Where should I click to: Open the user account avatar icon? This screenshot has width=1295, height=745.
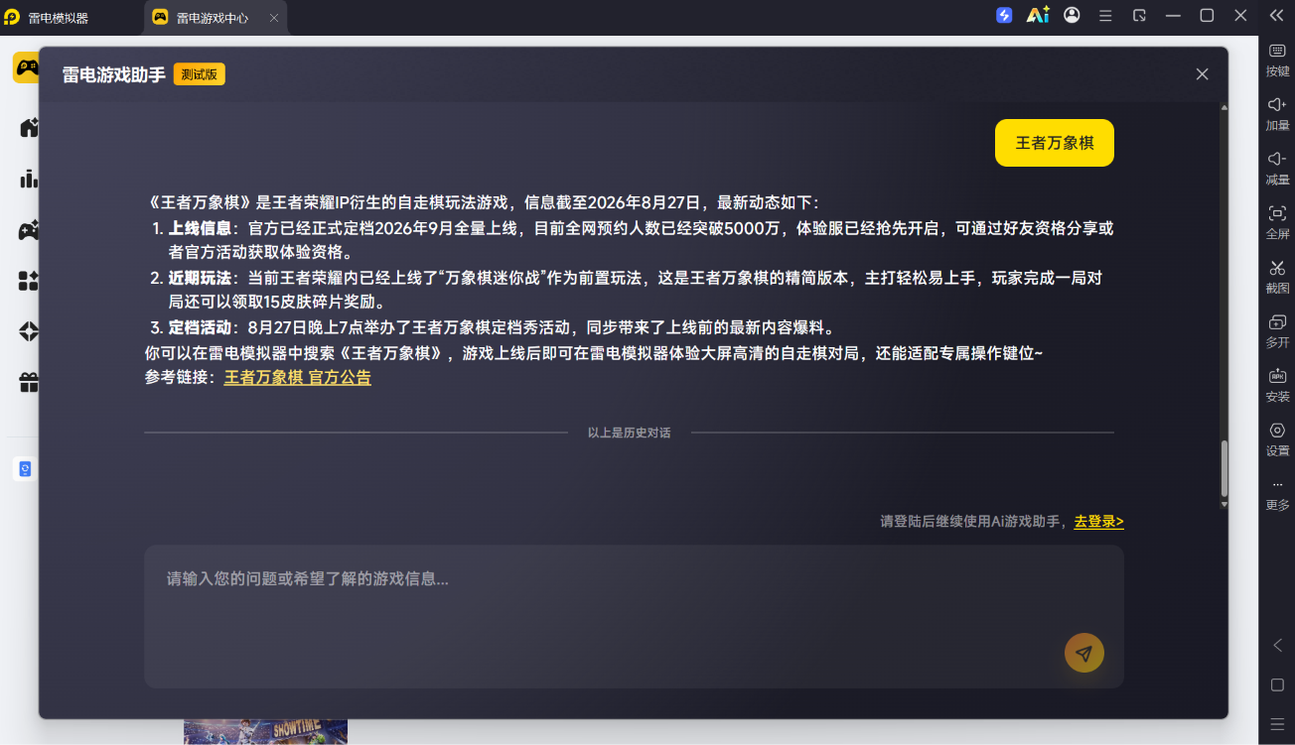[x=1072, y=15]
